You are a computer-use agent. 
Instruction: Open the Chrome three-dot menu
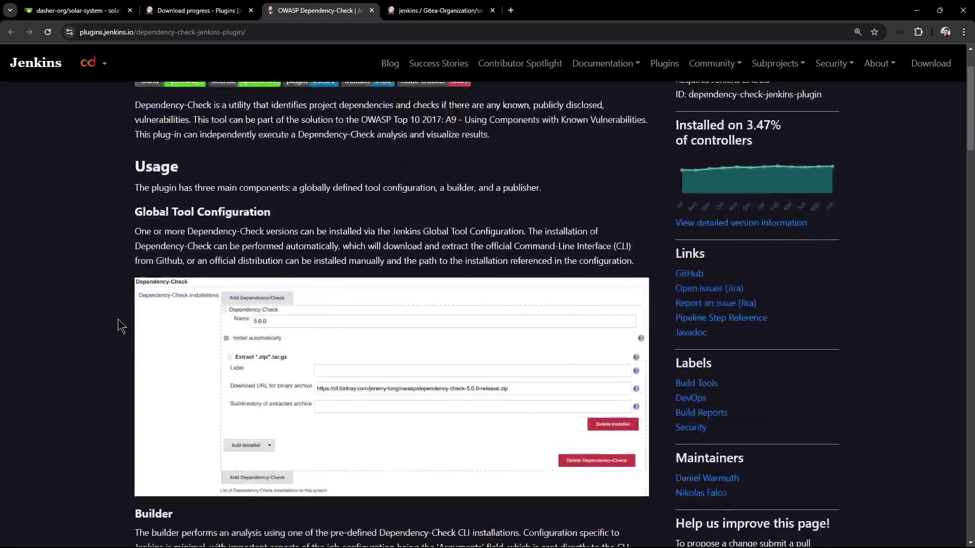(963, 32)
